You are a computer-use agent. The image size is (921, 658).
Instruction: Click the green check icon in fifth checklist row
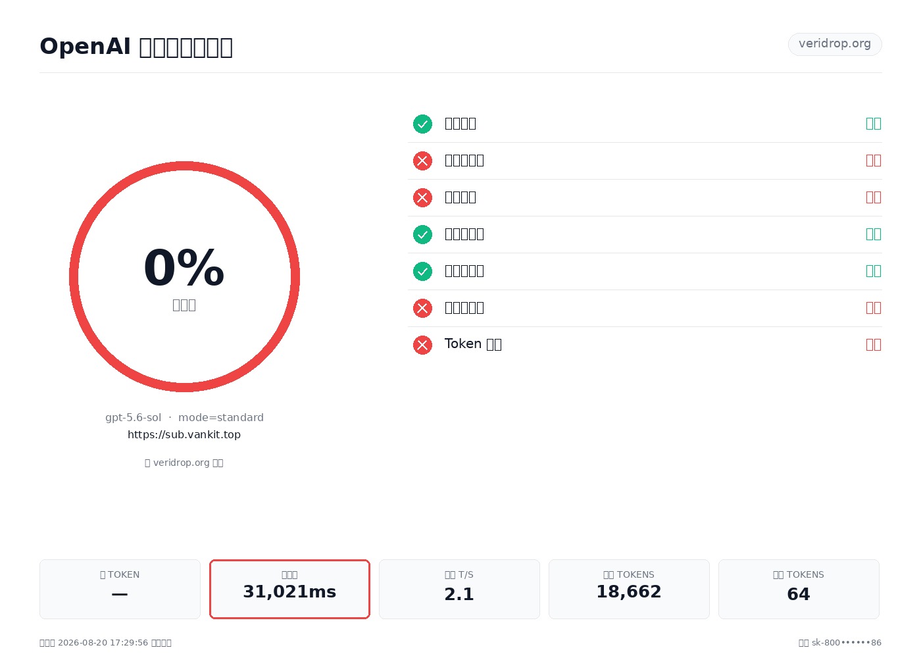[x=422, y=271]
